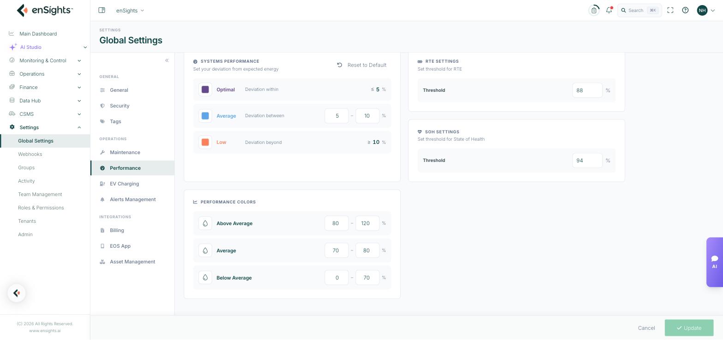The height and width of the screenshot is (340, 723).
Task: Expand the Finance section
Action: 45,87
